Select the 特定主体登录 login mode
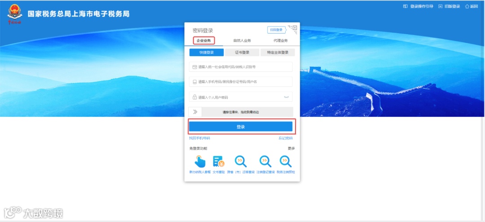The height and width of the screenshot is (222, 485). point(278,52)
